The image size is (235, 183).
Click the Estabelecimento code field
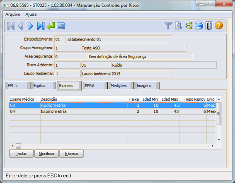tap(60, 39)
